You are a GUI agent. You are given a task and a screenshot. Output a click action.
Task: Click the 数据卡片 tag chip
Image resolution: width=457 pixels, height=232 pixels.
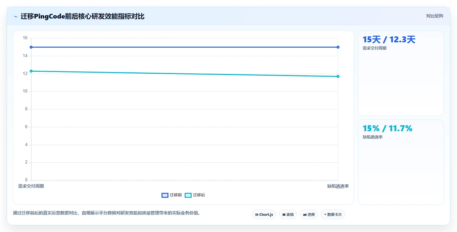tap(333, 214)
